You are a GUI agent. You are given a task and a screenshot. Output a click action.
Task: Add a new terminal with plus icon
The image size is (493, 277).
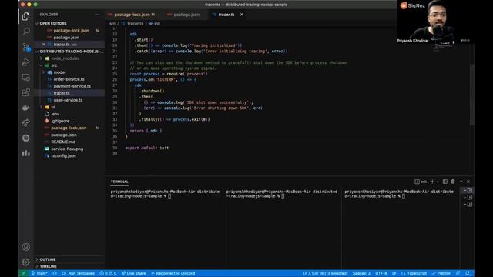[432, 182]
